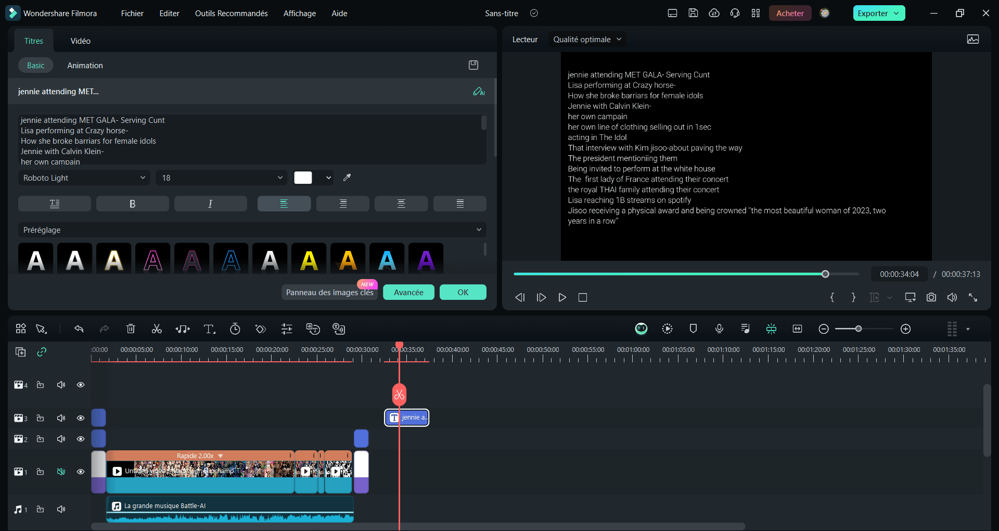Toggle bold text formatting
The width and height of the screenshot is (999, 531).
pyautogui.click(x=132, y=204)
